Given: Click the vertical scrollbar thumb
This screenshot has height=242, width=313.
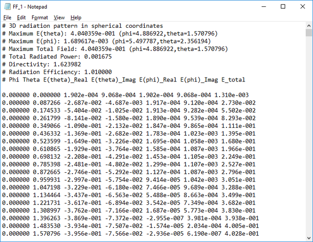Looking at the screenshot, I should (309, 33).
